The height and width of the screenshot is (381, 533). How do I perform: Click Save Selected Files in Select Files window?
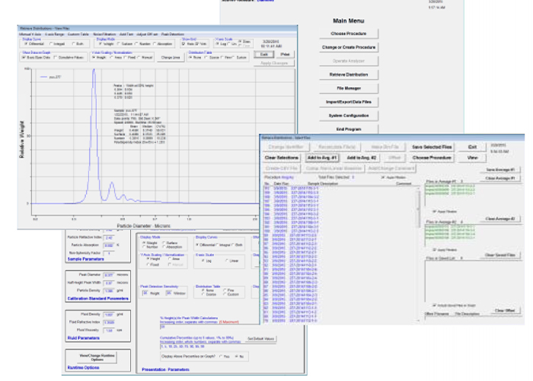pos(432,147)
